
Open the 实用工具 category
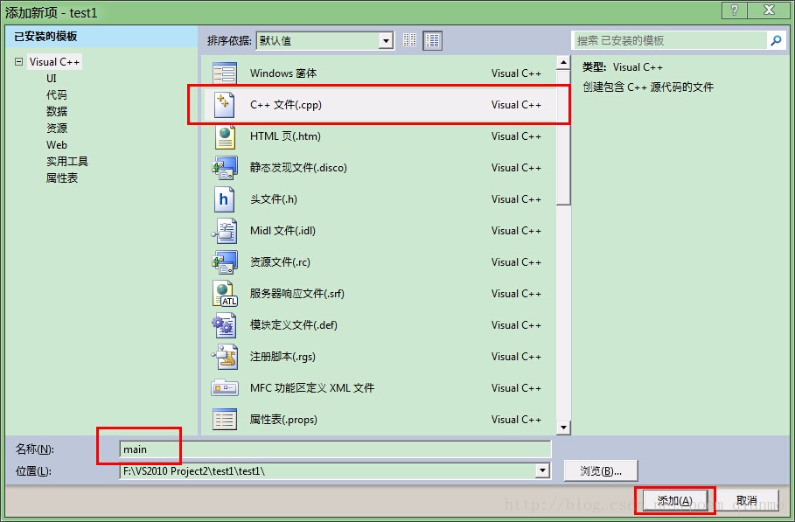click(67, 161)
